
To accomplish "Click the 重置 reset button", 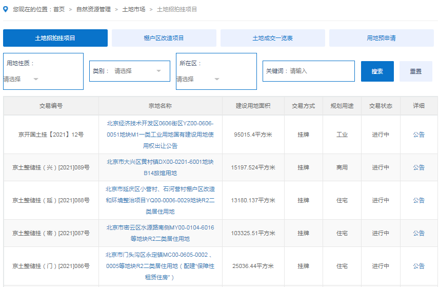I will click(x=415, y=71).
